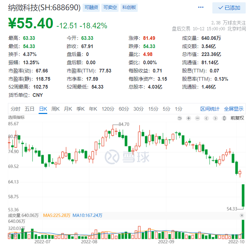The height and width of the screenshot is (245, 250).
Task: Open the 前复权 adjustment dropdown
Action: point(237,118)
